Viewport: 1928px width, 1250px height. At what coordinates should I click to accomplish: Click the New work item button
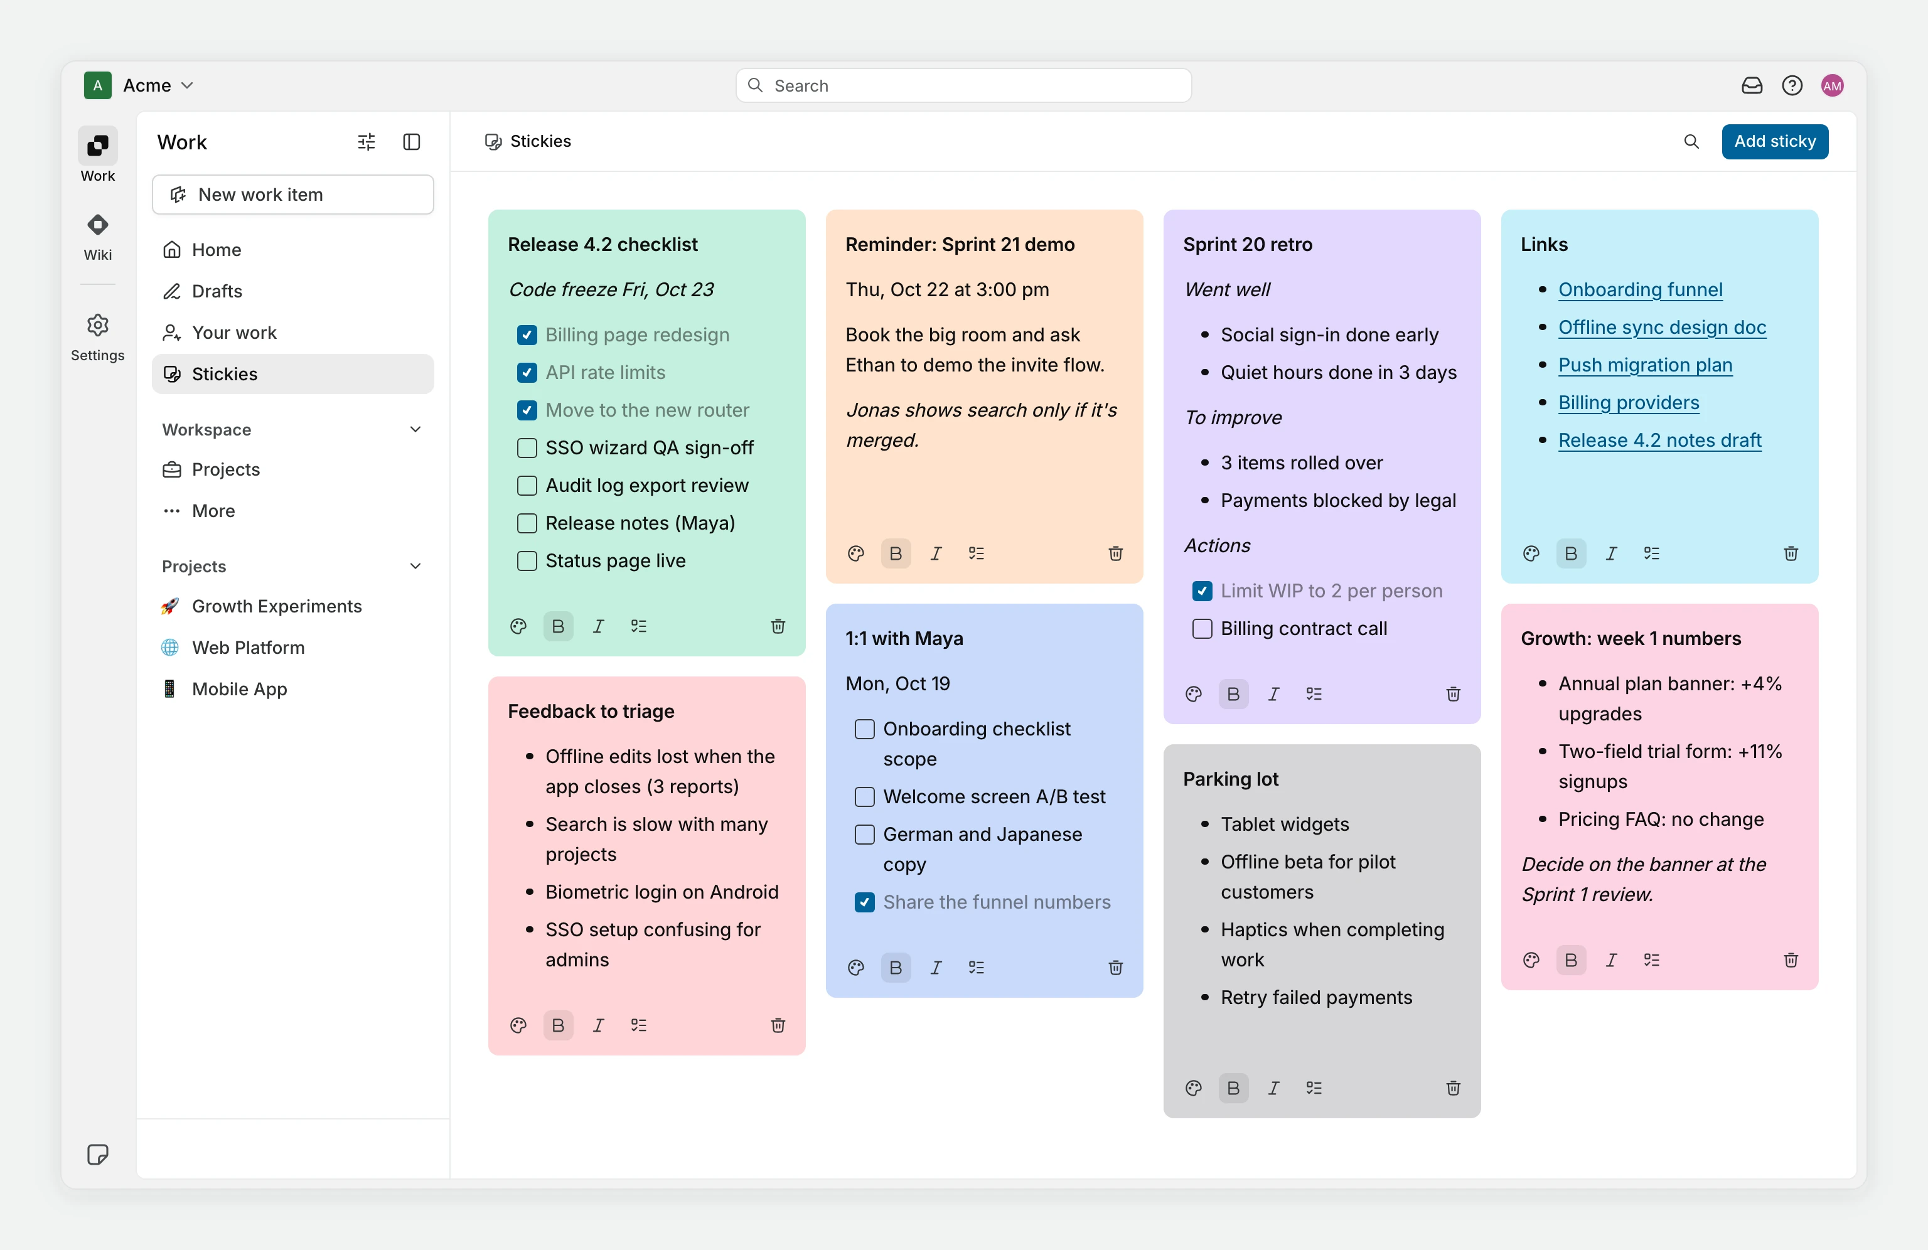tap(292, 195)
